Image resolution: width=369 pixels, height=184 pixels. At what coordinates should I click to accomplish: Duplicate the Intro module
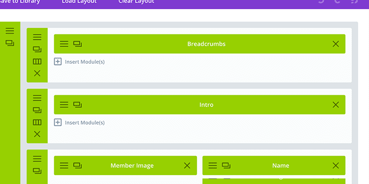click(x=77, y=105)
